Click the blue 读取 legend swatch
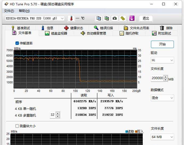 126,132
